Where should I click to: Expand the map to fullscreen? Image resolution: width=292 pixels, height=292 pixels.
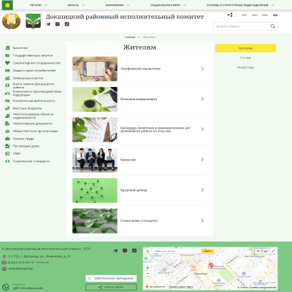pos(273,251)
